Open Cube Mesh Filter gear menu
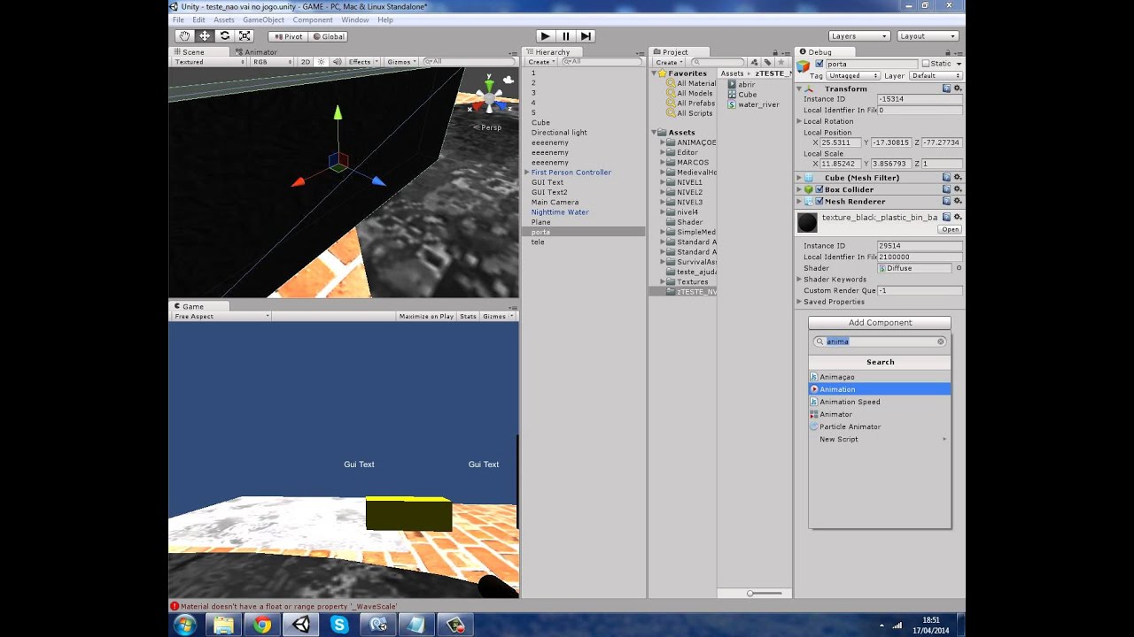Viewport: 1134px width, 637px height. 957,178
